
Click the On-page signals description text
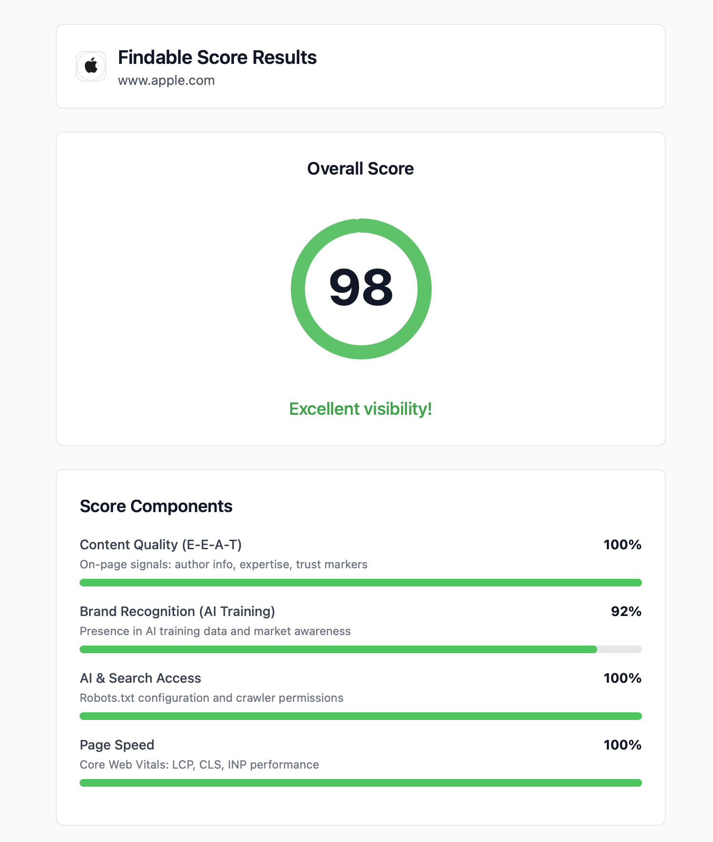(224, 565)
